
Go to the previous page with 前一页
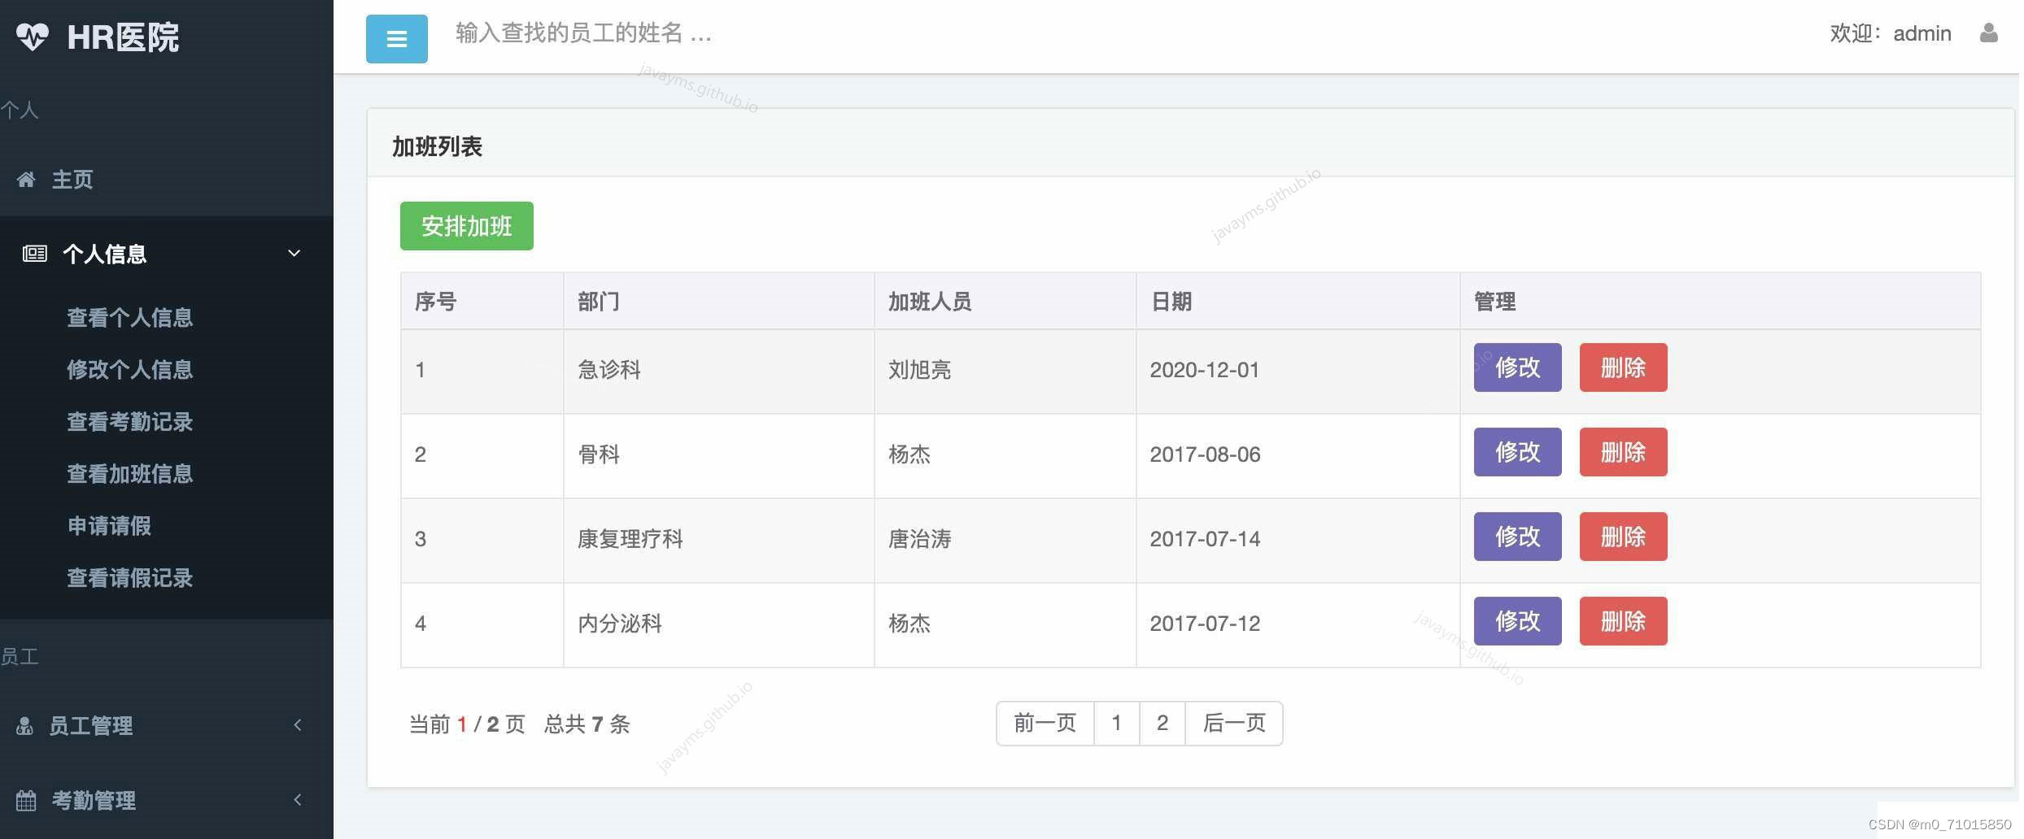1045,724
